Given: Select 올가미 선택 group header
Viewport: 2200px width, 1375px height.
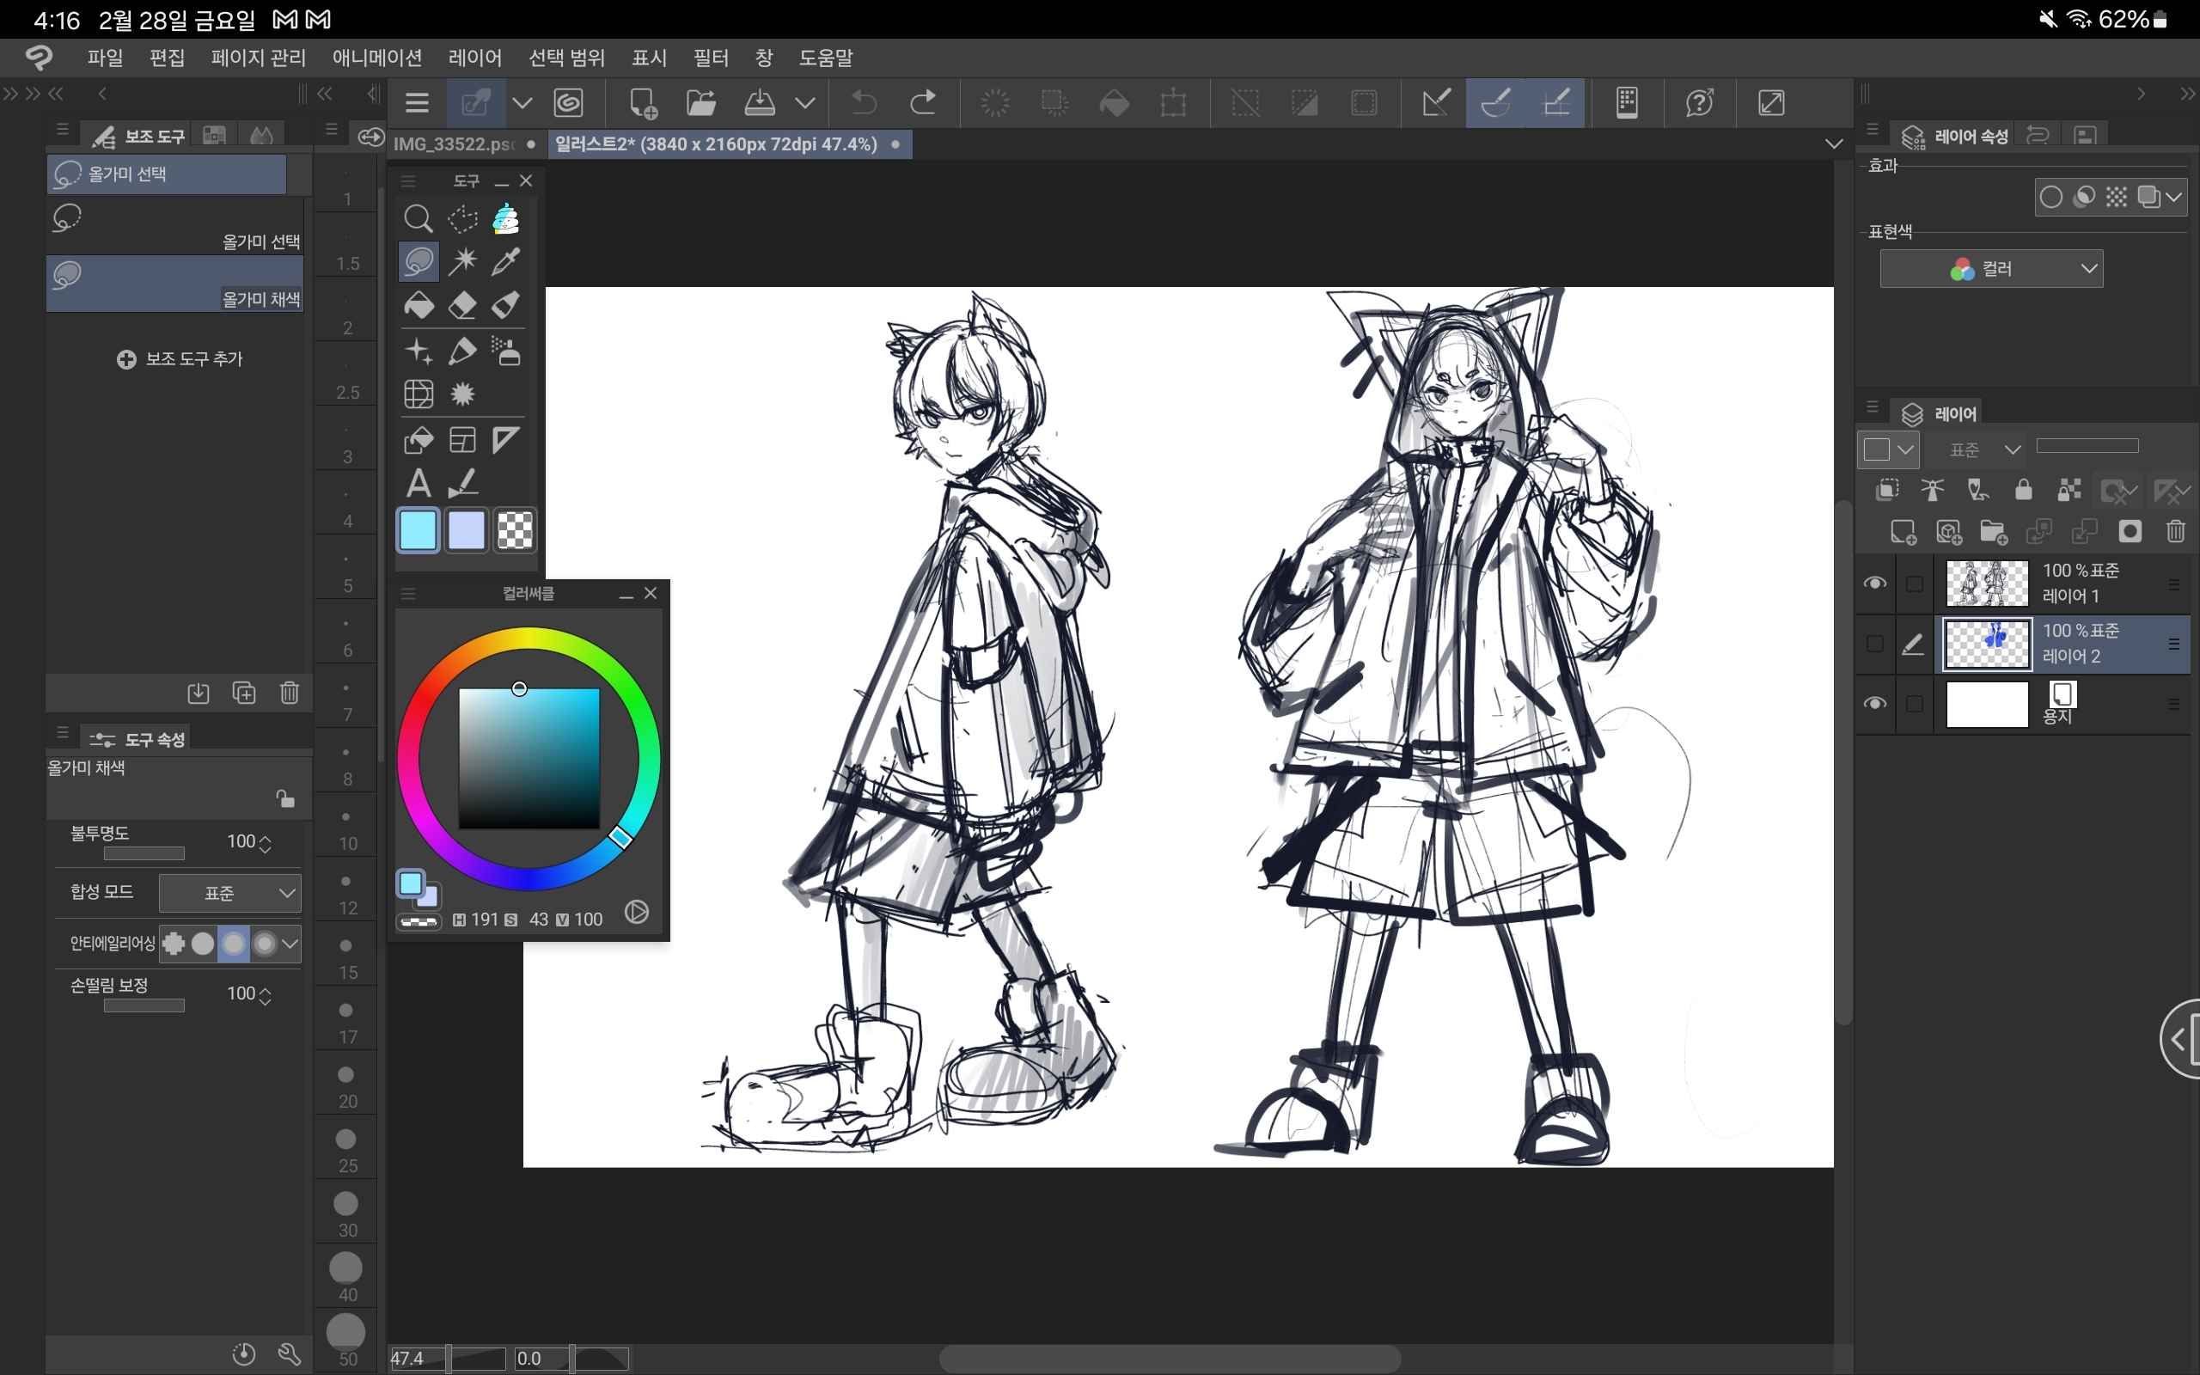Looking at the screenshot, I should pyautogui.click(x=168, y=174).
